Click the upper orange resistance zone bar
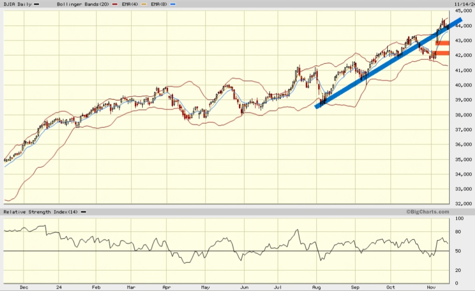 coord(442,42)
